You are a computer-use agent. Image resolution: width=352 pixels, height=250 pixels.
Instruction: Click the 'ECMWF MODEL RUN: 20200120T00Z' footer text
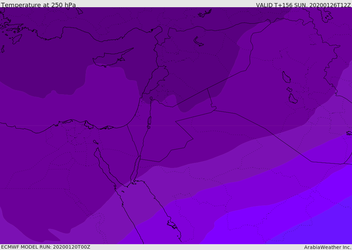[x=46, y=247]
